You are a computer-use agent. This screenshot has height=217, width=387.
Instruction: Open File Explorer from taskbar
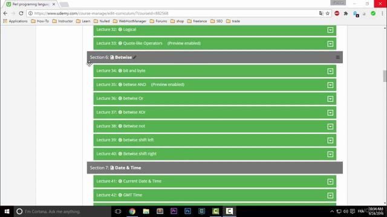tap(146, 212)
